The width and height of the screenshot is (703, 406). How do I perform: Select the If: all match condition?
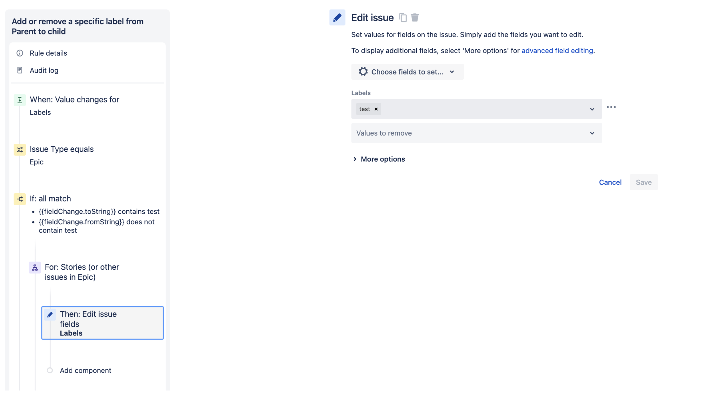pyautogui.click(x=50, y=199)
